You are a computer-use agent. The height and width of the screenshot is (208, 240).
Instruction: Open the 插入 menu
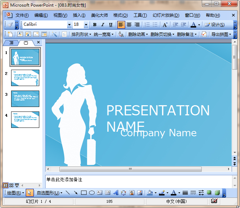click(x=79, y=15)
